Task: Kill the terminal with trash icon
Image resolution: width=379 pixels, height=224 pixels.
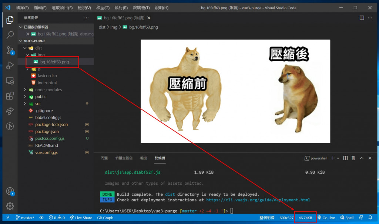Action: tap(353, 158)
